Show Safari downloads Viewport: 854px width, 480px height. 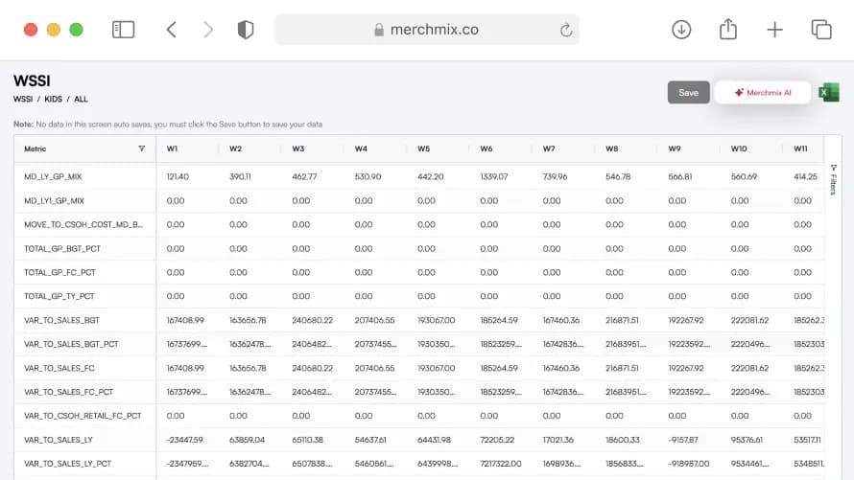coord(681,30)
